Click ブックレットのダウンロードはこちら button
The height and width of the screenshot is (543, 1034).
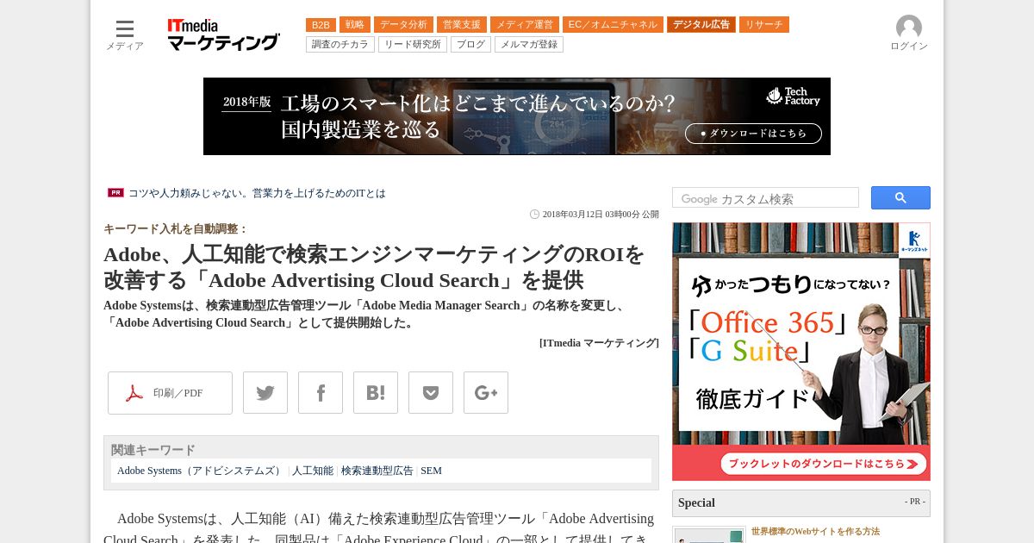(824, 464)
